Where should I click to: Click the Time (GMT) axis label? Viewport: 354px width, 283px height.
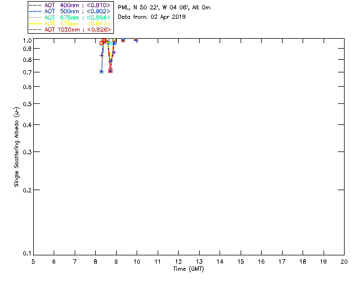click(x=188, y=269)
